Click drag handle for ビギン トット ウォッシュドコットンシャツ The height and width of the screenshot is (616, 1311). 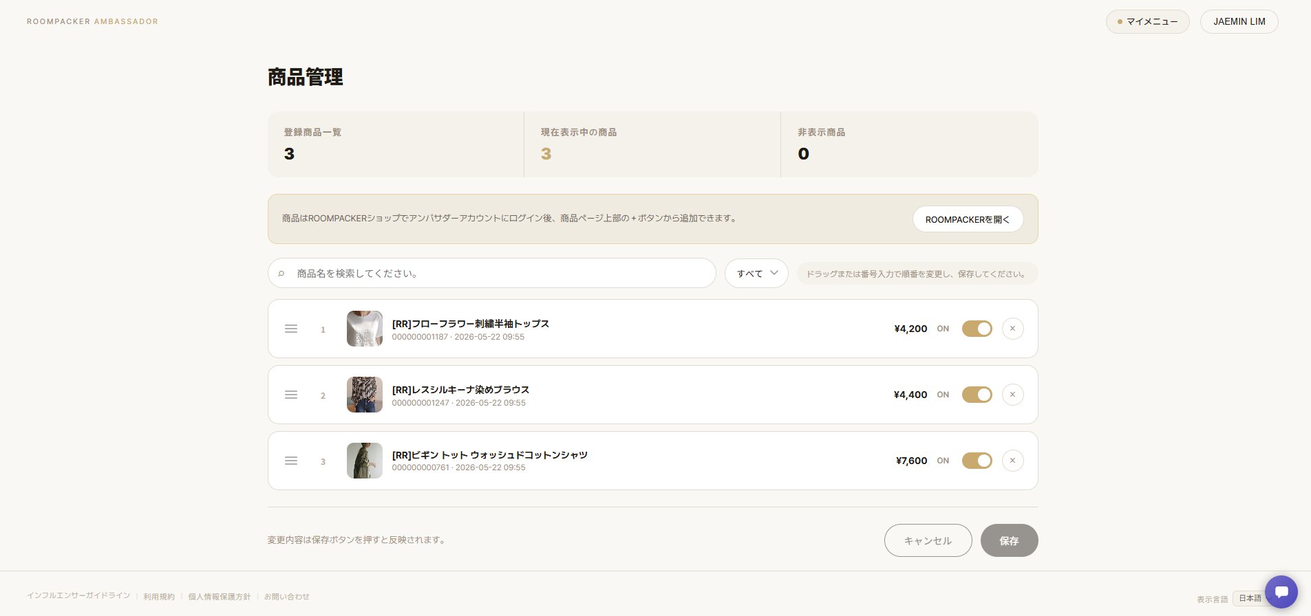coord(291,461)
